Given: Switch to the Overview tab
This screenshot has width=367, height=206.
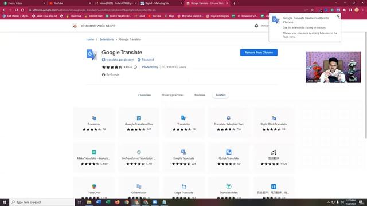Looking at the screenshot, I should 145,95.
